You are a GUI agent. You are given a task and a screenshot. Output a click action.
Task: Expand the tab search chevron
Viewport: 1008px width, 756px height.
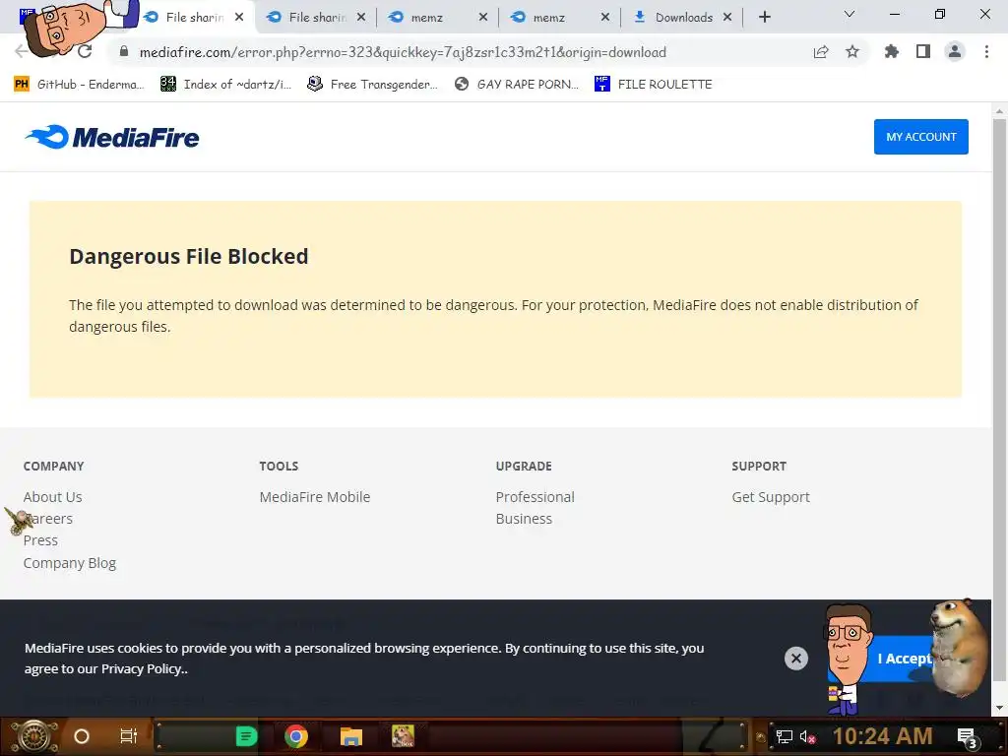[x=850, y=14]
